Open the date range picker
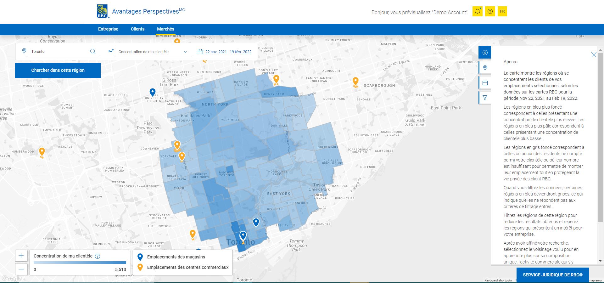This screenshot has height=283, width=604. (x=225, y=52)
